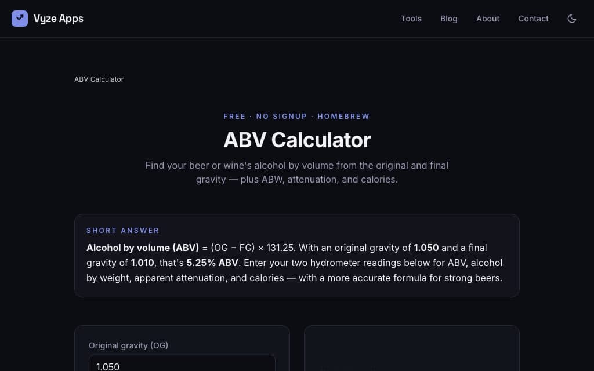
Task: Click the Original gravity (OG) label
Action: click(128, 345)
